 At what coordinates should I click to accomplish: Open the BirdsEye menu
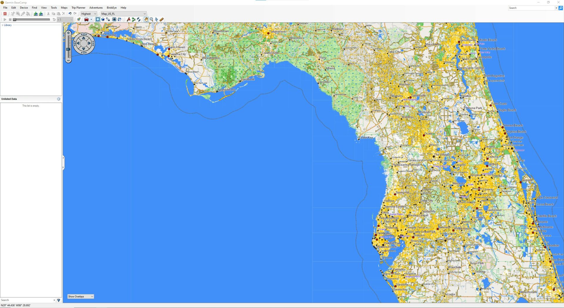click(112, 8)
